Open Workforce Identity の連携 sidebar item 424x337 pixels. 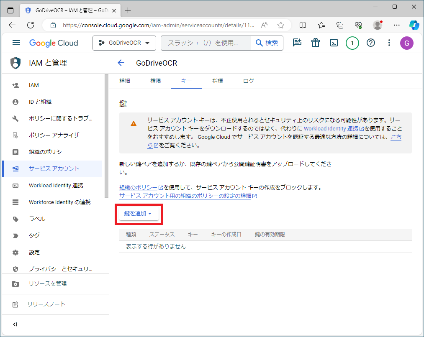point(52,202)
